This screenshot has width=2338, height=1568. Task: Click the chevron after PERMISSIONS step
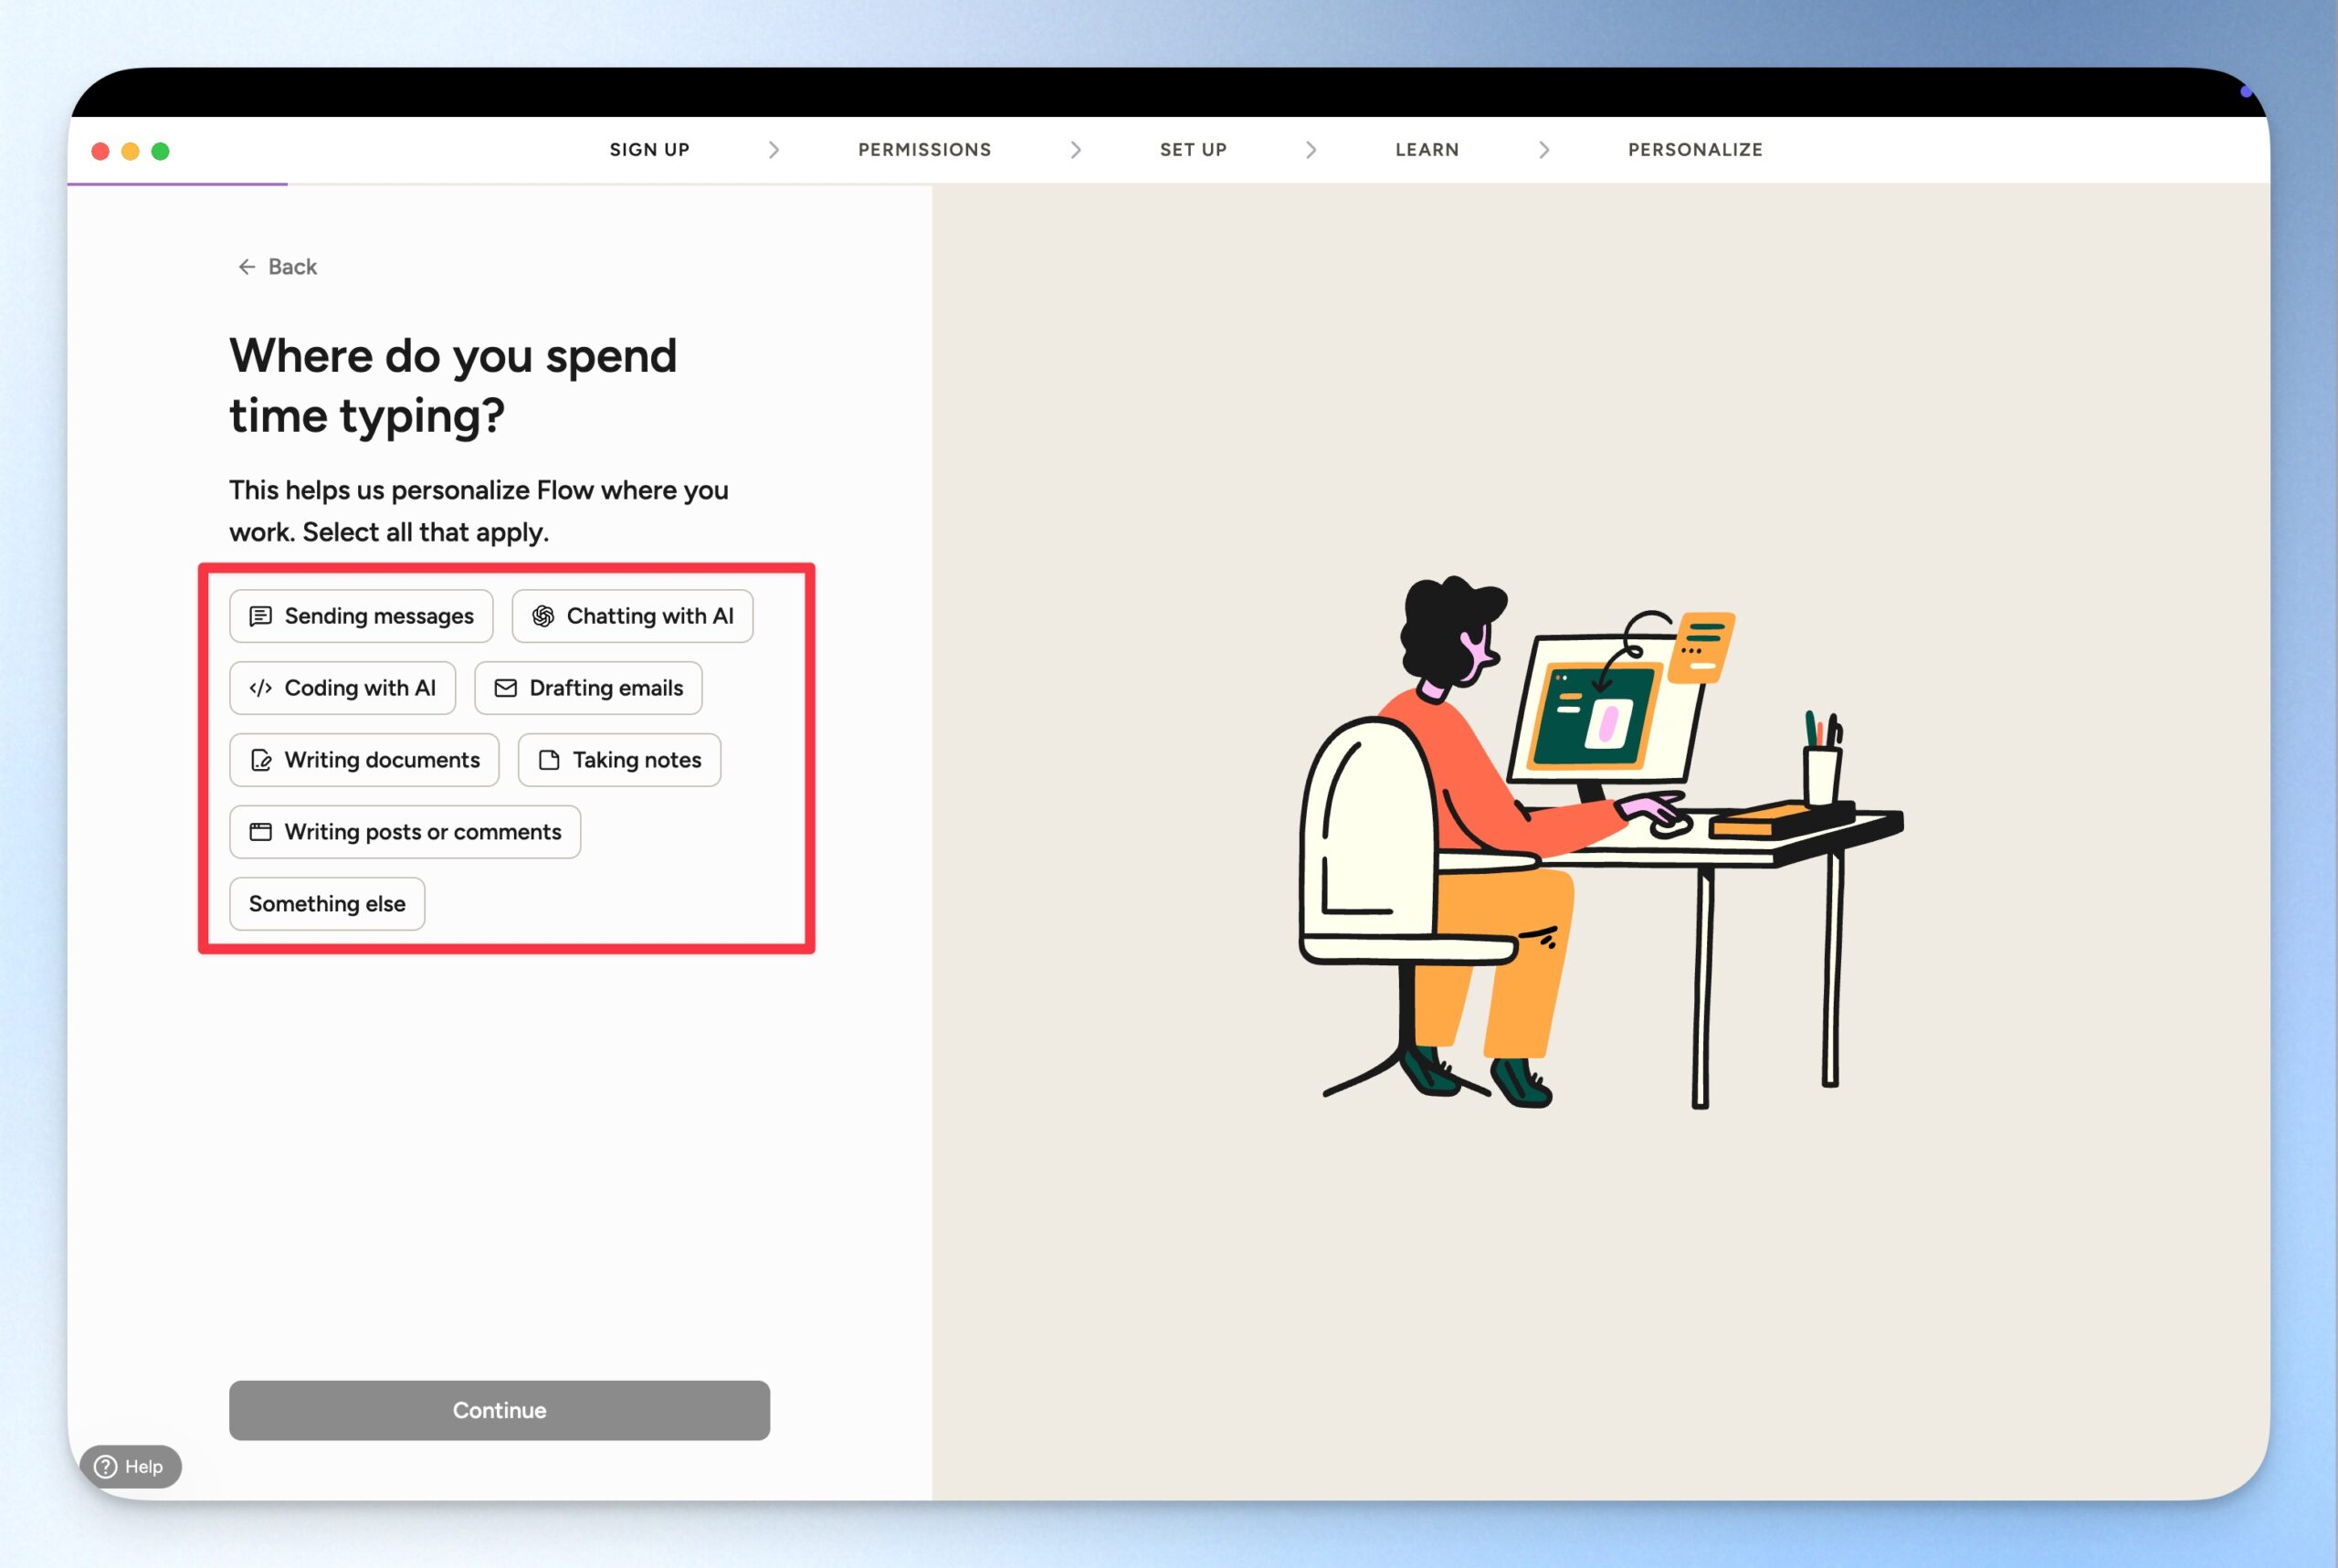click(1075, 150)
